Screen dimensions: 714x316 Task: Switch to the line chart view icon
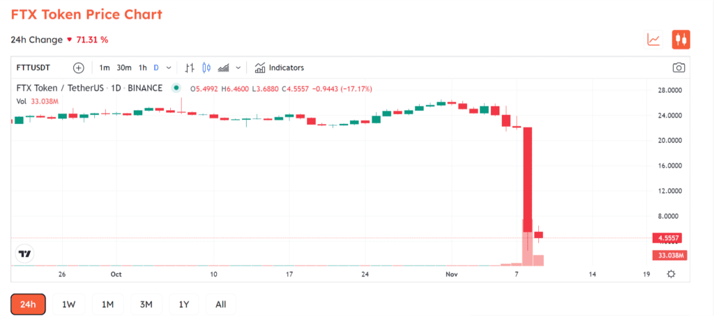653,40
